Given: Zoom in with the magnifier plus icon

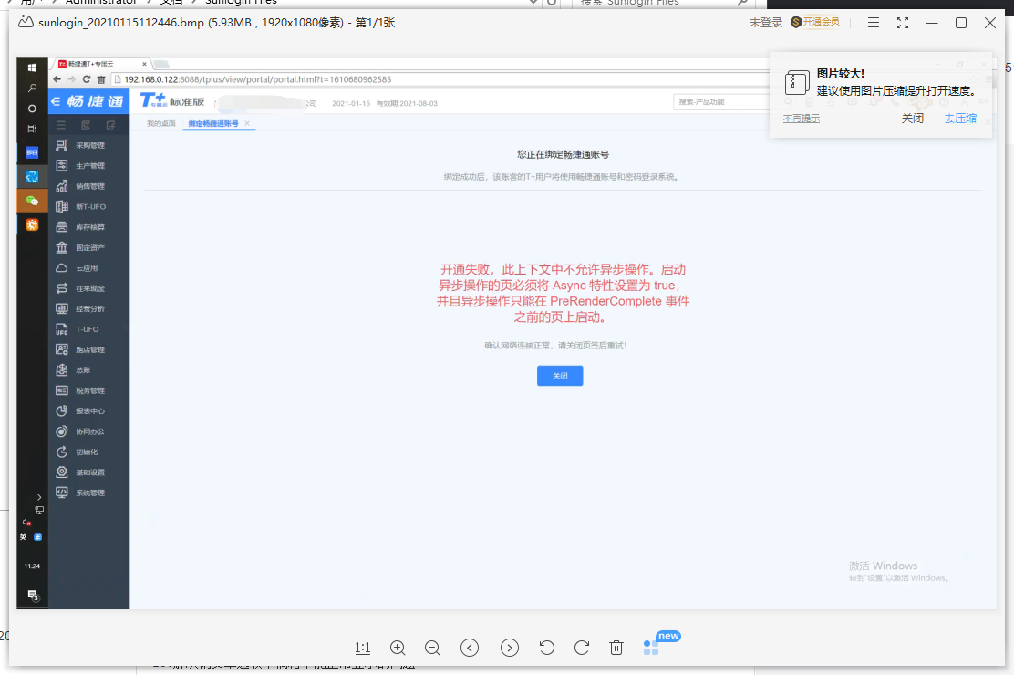Looking at the screenshot, I should point(398,648).
